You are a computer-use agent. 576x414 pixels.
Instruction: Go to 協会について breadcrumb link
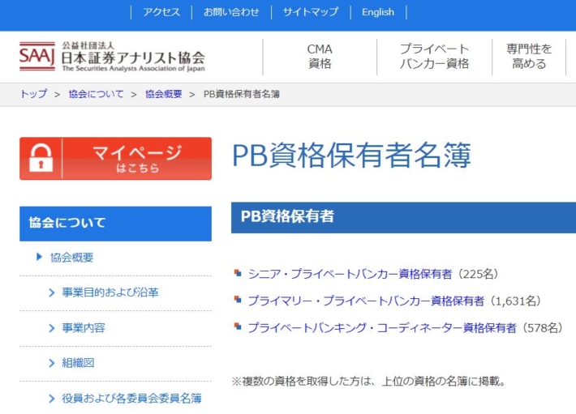pos(97,94)
